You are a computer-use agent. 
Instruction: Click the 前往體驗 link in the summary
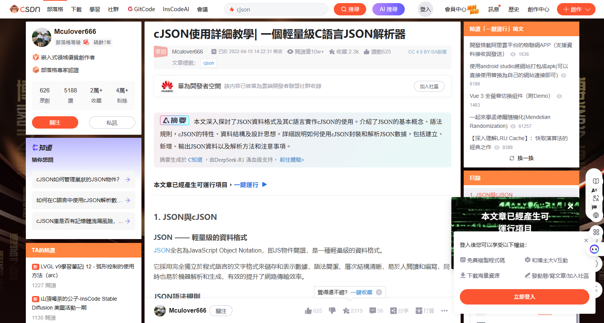tap(292, 160)
